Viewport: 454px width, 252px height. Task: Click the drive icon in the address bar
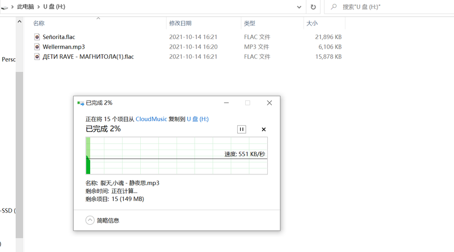pos(5,8)
